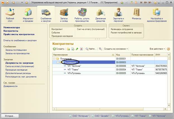174x119 pixels.
Task: Click the M- memory button
Action: point(150,3)
